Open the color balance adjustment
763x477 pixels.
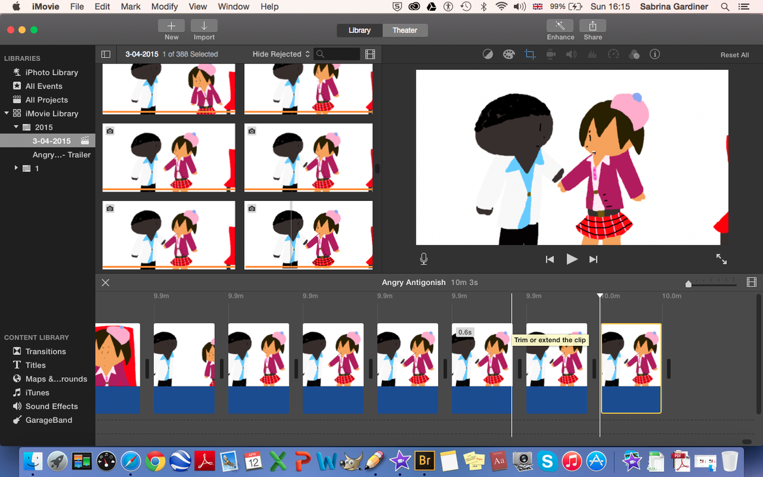tap(488, 55)
